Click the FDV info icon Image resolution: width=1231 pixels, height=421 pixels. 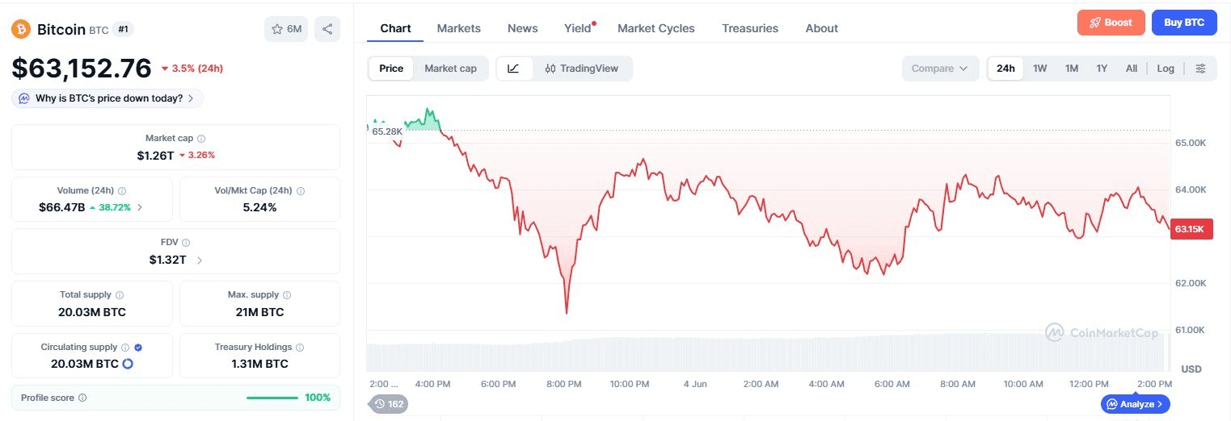coord(186,242)
